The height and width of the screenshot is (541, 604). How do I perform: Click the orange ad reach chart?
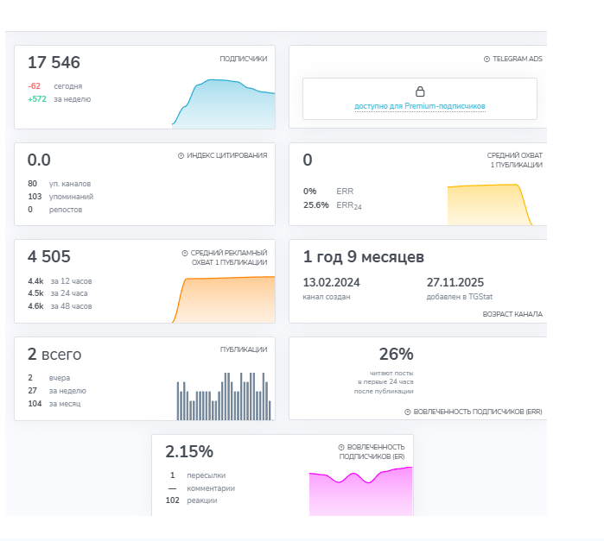(225, 299)
